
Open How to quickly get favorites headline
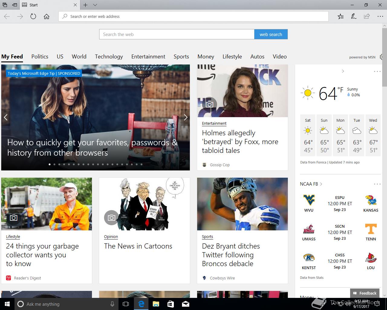coord(92,147)
